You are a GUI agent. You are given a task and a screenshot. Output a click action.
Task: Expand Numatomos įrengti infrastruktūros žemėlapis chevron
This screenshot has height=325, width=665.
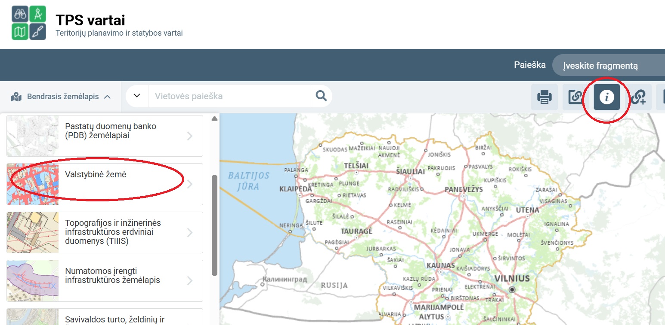(190, 281)
